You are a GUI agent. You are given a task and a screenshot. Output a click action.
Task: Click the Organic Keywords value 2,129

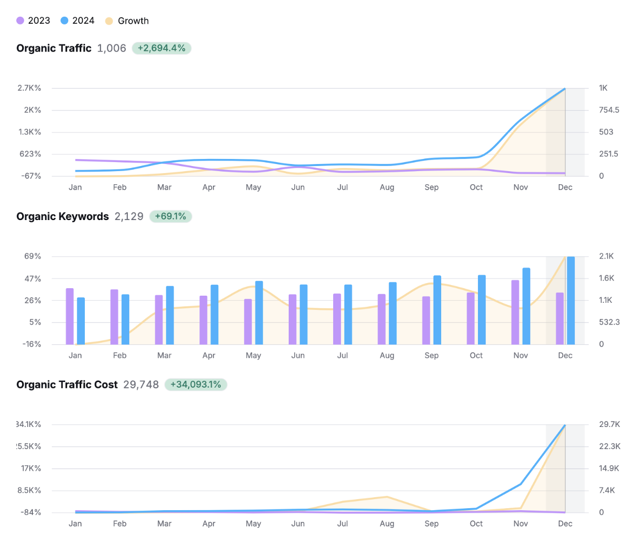129,217
